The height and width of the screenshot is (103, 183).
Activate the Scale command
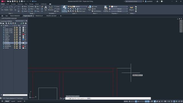tap(31, 11)
